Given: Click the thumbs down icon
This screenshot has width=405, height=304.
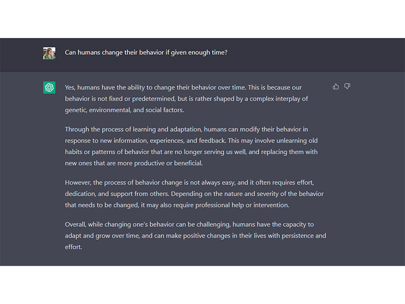Looking at the screenshot, I should point(347,86).
